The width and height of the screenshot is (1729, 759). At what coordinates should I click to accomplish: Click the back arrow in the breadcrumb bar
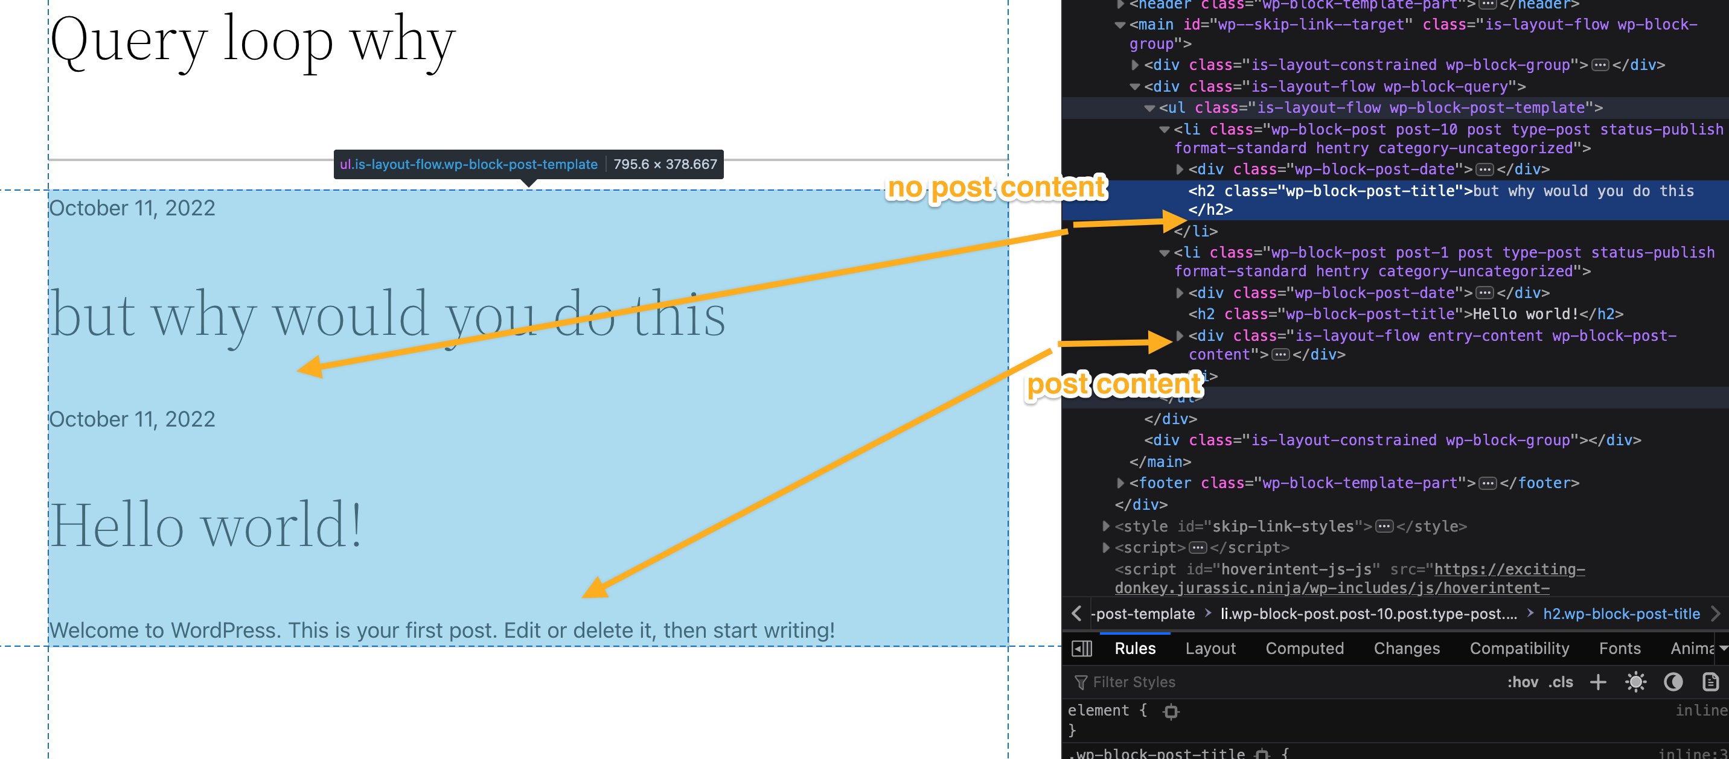[1076, 614]
